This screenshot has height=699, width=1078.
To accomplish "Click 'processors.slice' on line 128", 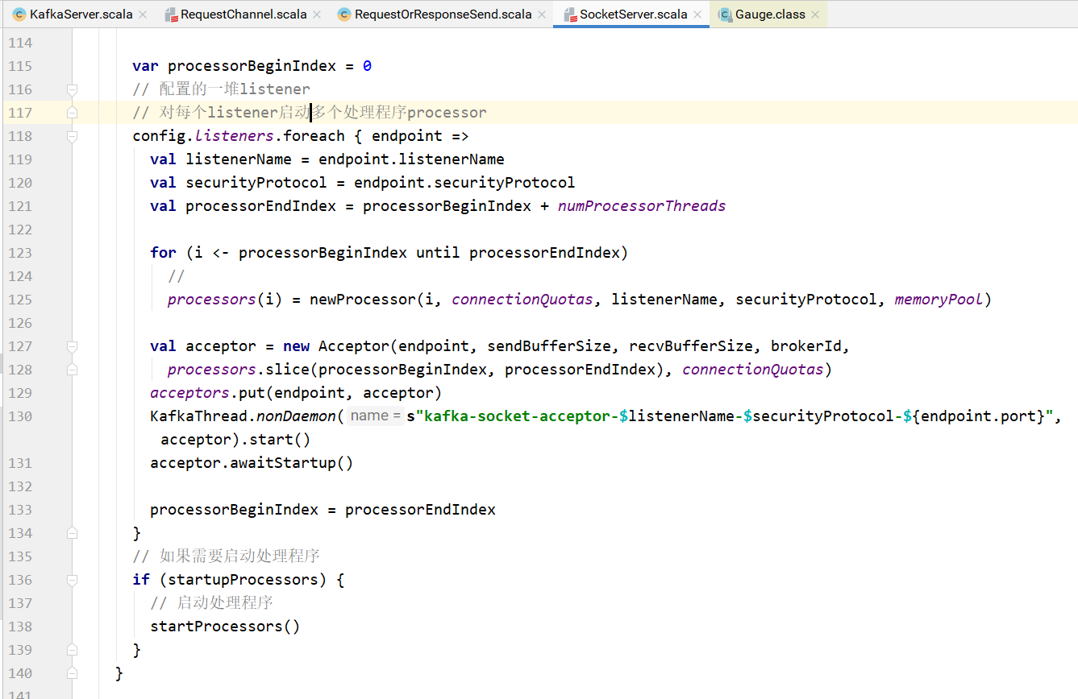I will click(239, 370).
